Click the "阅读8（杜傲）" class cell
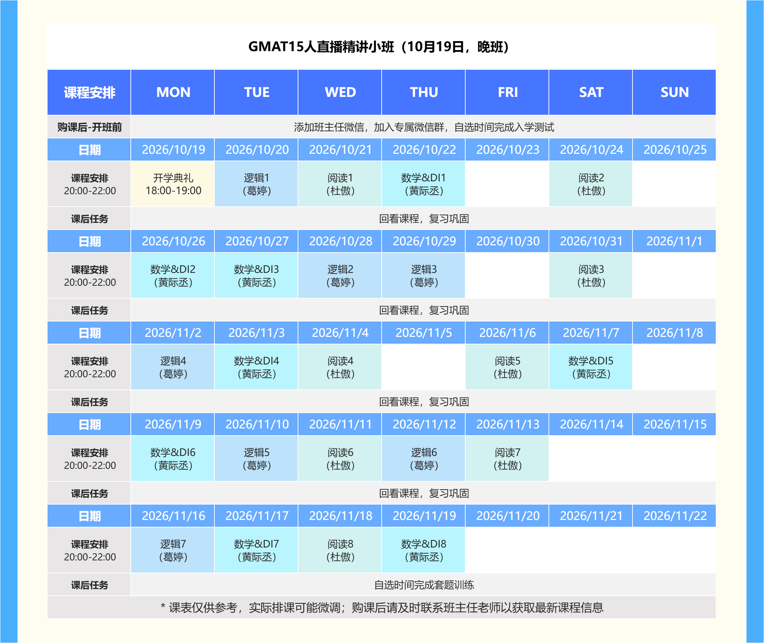The height and width of the screenshot is (643, 764). click(x=340, y=550)
